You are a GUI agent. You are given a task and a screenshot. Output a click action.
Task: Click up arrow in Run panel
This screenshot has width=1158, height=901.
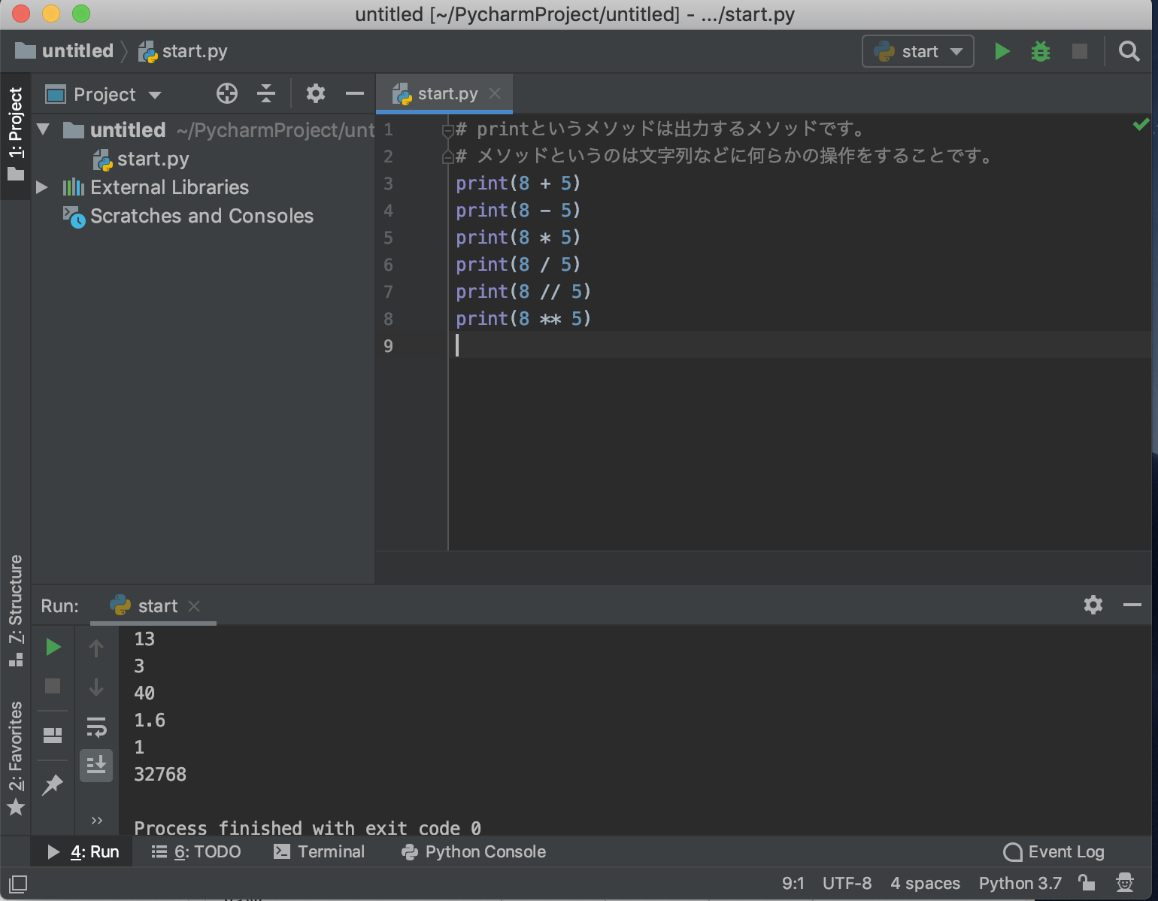[96, 648]
